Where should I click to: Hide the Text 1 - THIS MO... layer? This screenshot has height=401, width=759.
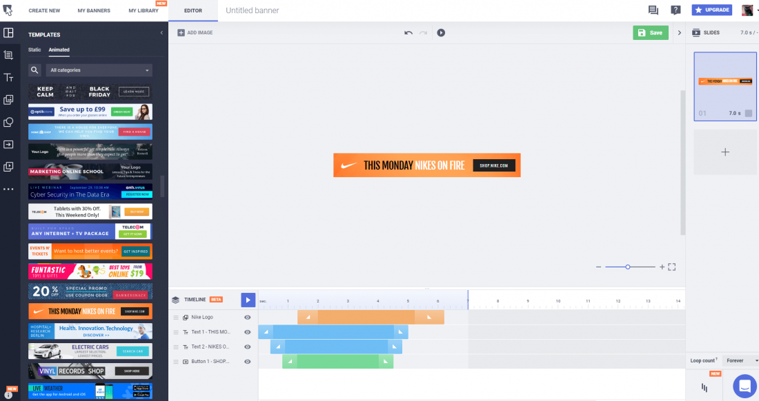[247, 332]
